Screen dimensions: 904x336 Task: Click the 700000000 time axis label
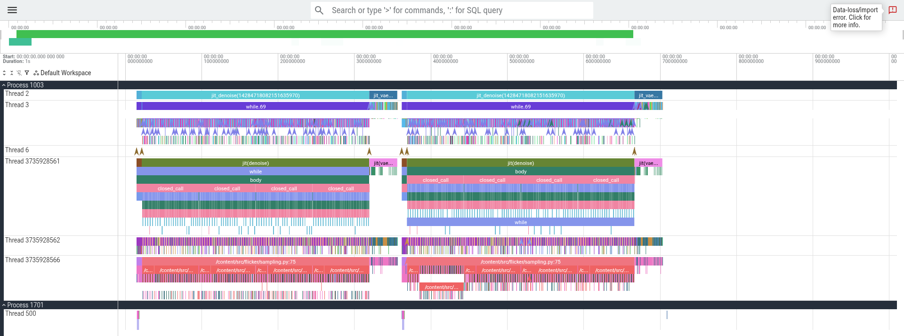point(675,59)
